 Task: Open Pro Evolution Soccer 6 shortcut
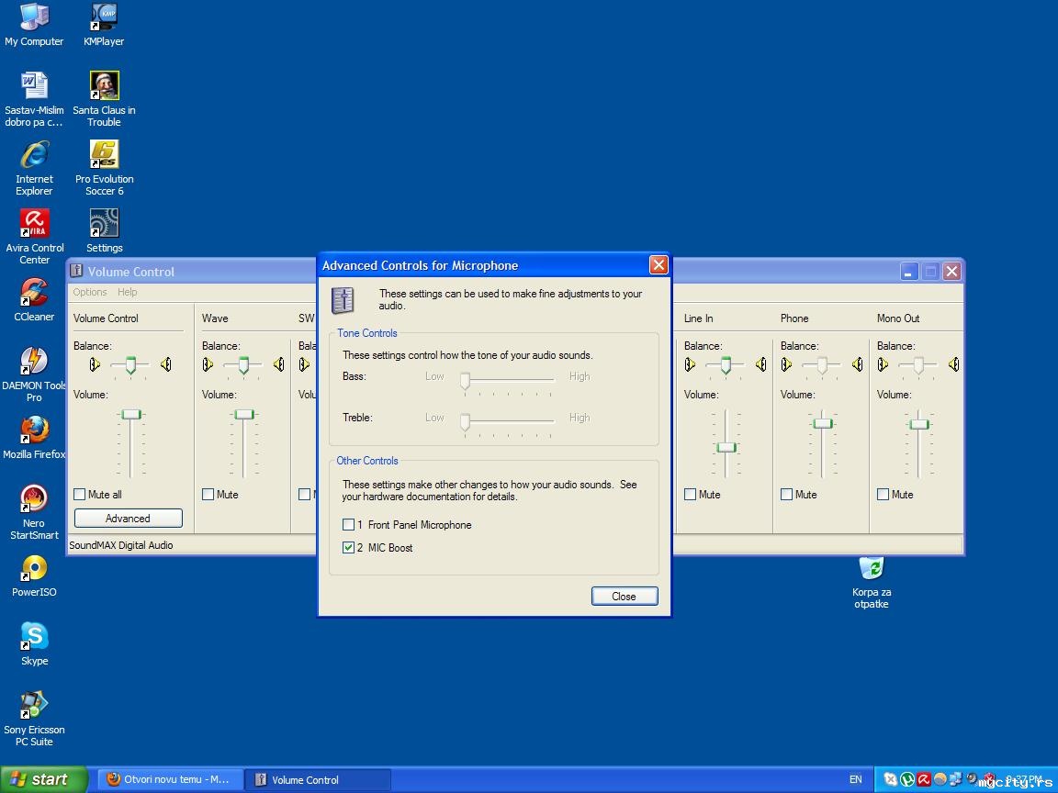(x=104, y=155)
